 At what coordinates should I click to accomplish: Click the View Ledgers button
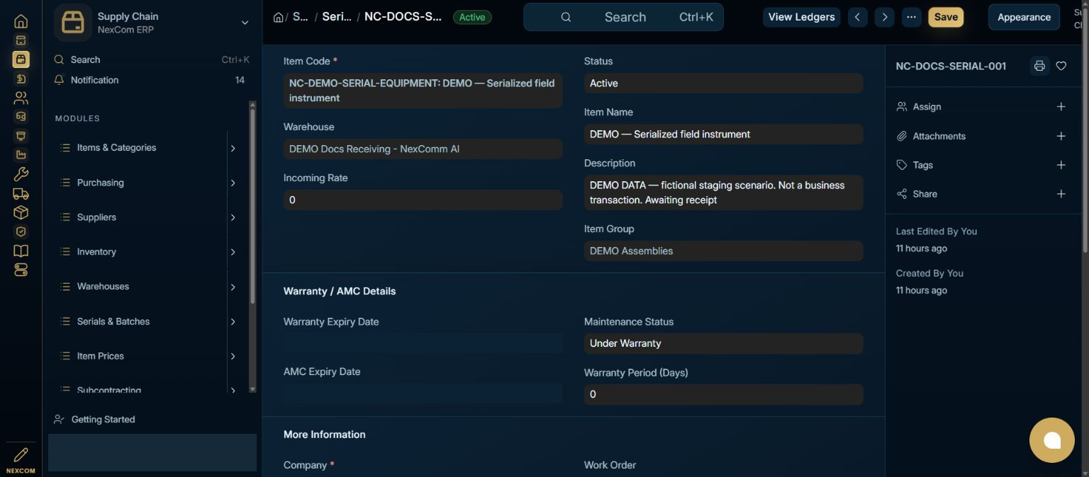coord(801,17)
